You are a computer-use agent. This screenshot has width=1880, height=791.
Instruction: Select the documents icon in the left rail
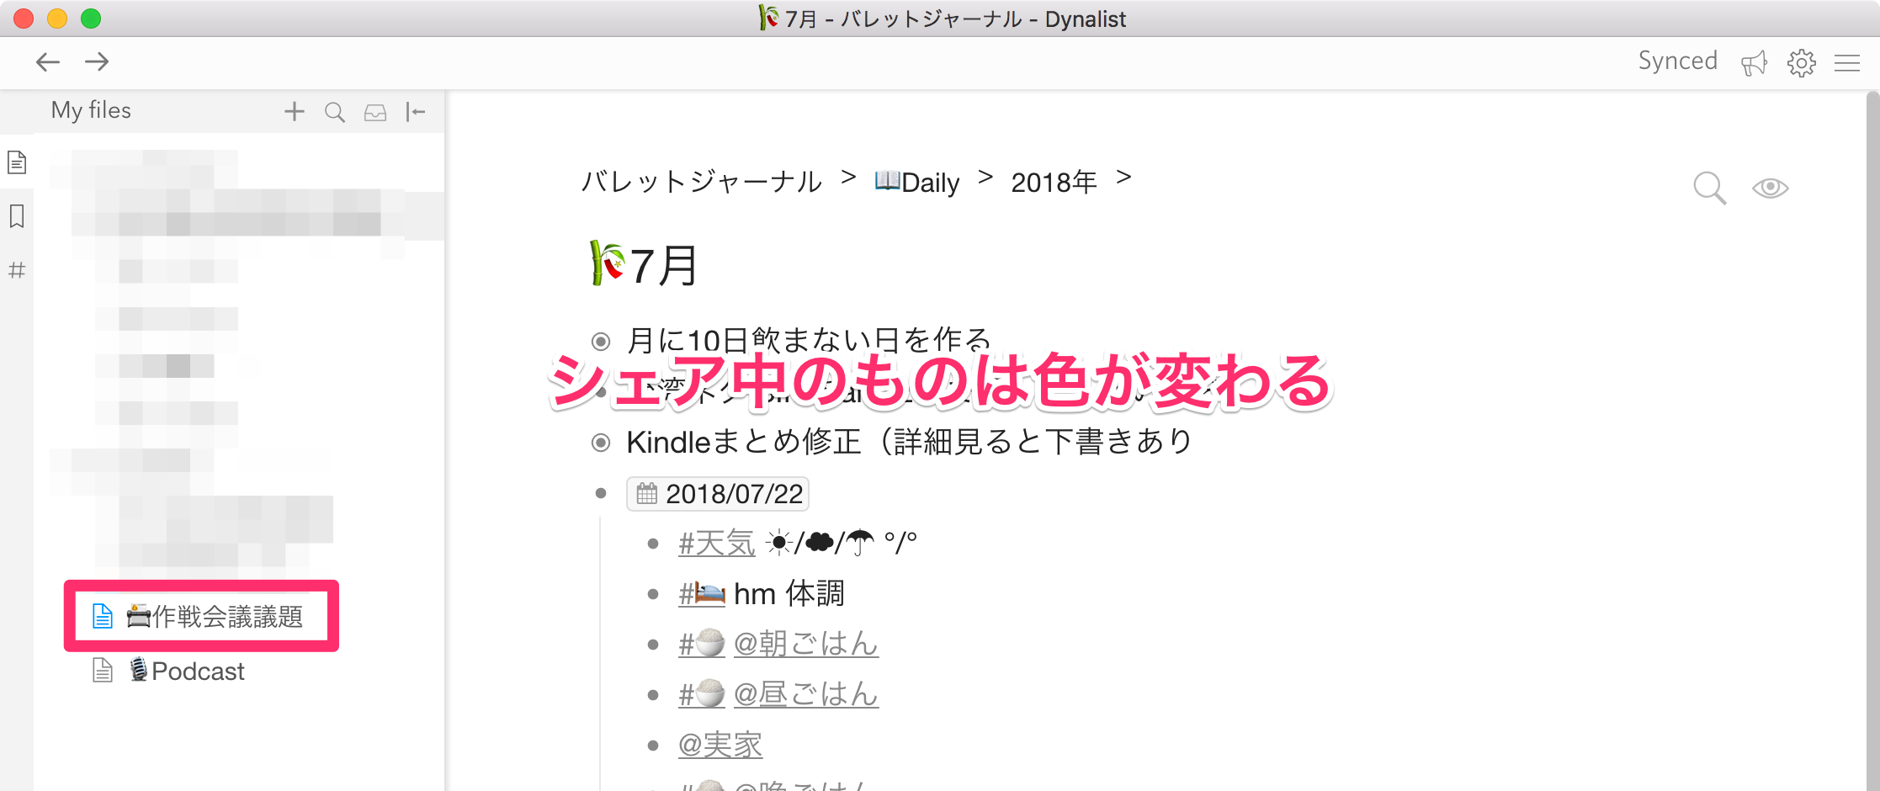pyautogui.click(x=16, y=162)
